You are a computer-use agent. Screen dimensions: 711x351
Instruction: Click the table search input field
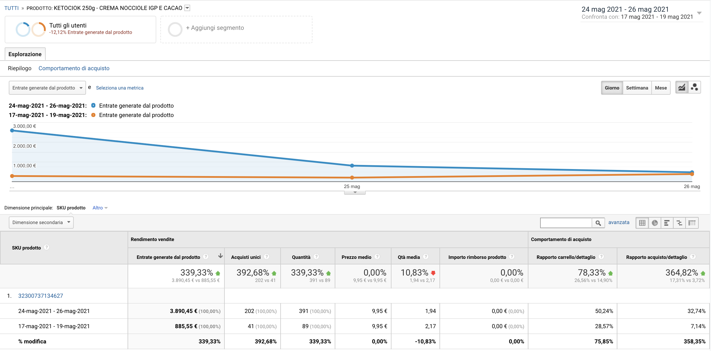tap(566, 223)
